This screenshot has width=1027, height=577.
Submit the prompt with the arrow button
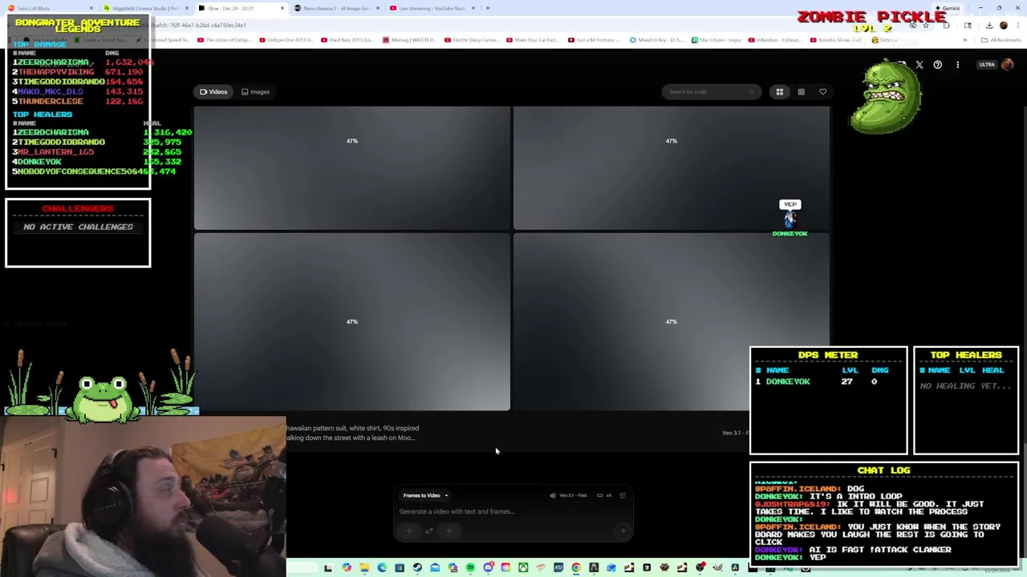click(622, 531)
